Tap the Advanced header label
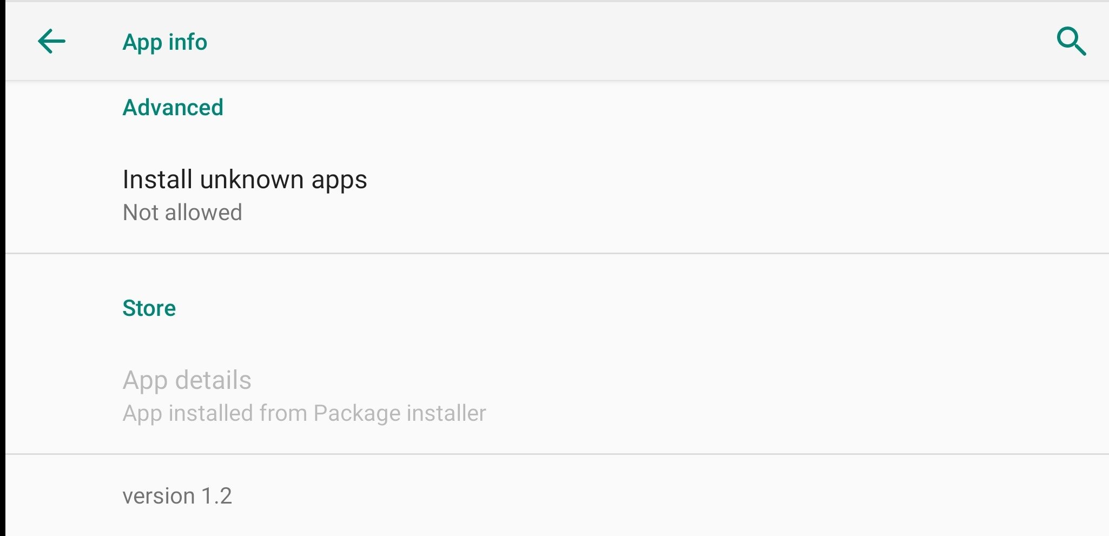Viewport: 1109px width, 536px height. pyautogui.click(x=173, y=107)
